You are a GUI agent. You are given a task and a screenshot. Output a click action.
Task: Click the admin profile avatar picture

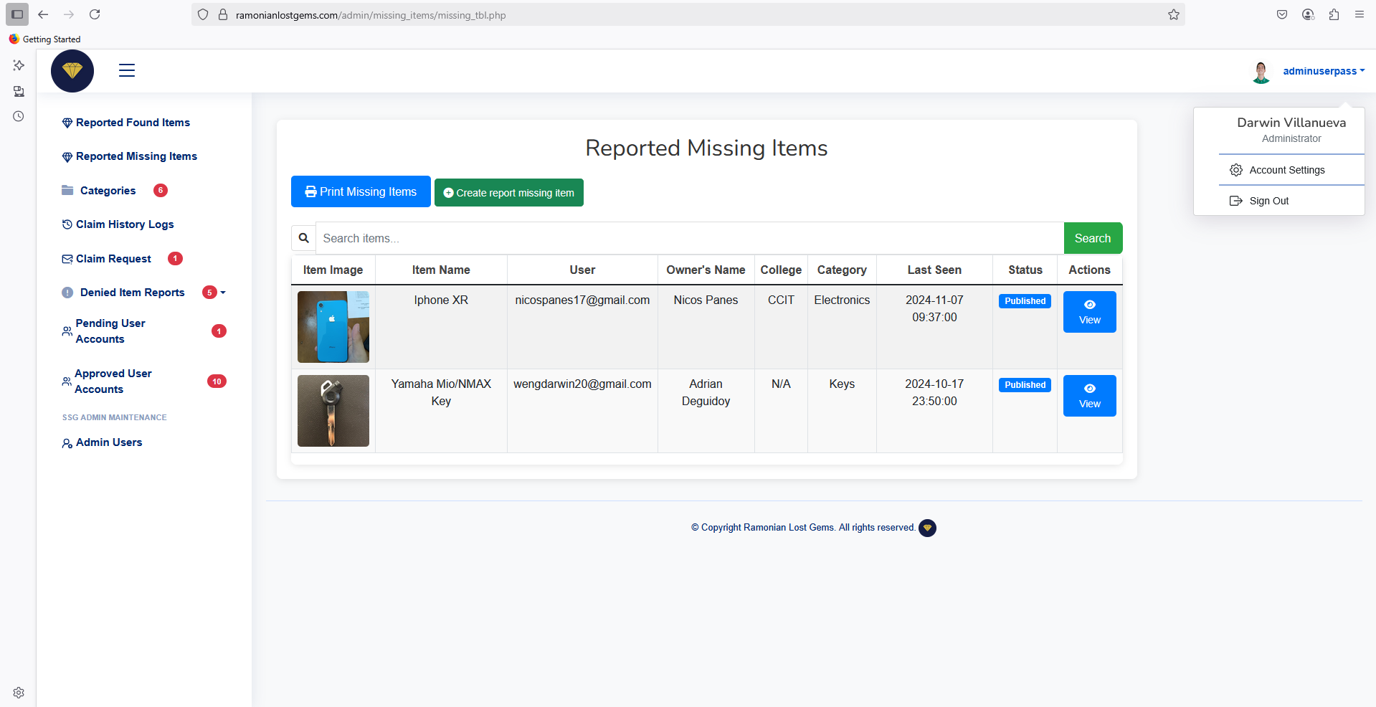[1261, 72]
